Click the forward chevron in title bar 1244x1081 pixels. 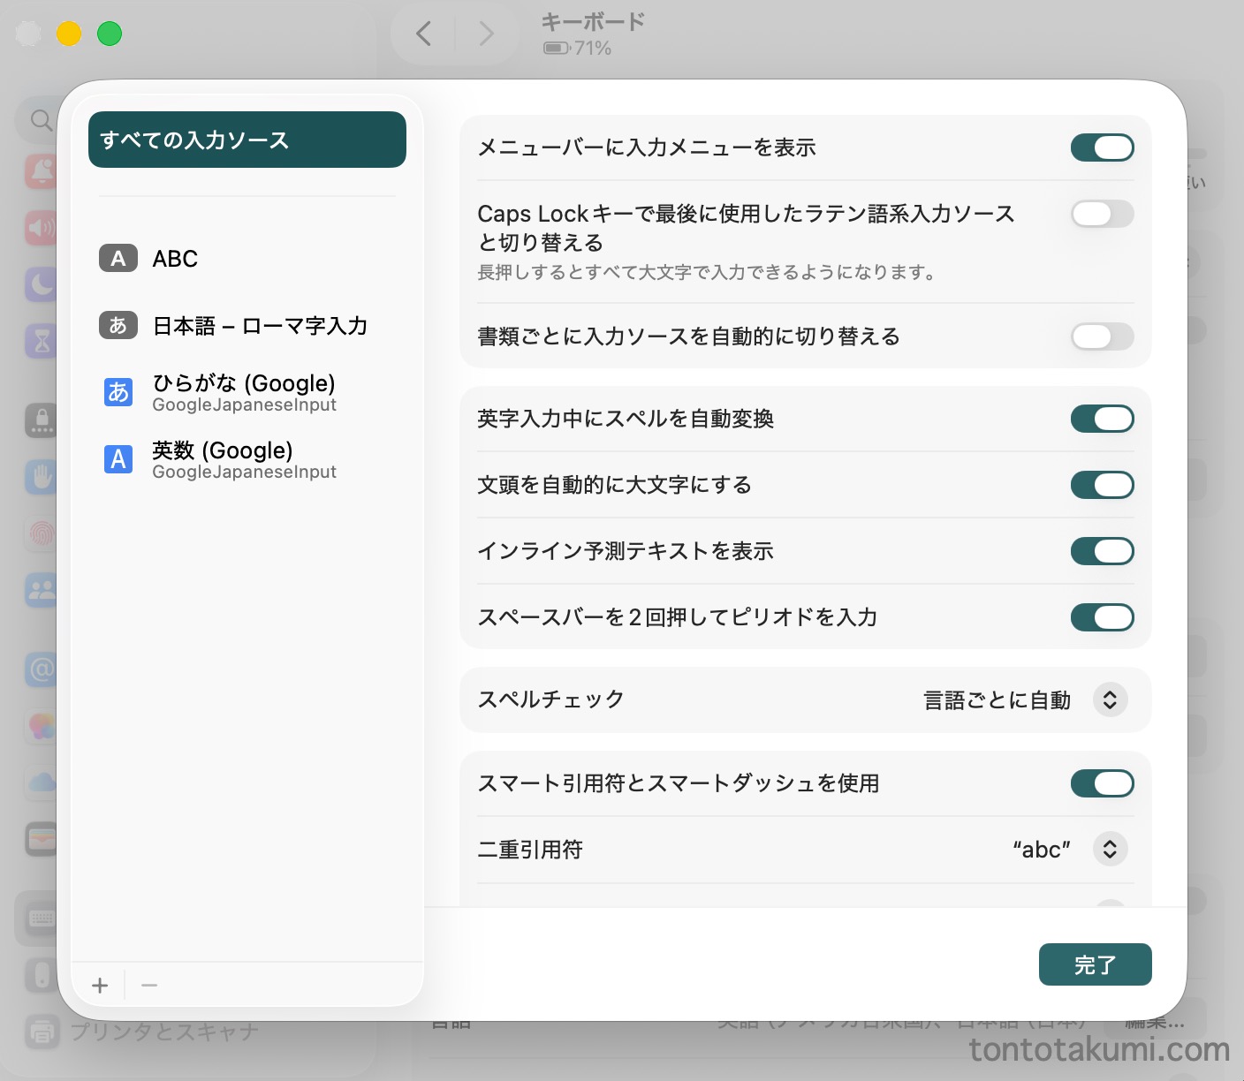pos(486,34)
